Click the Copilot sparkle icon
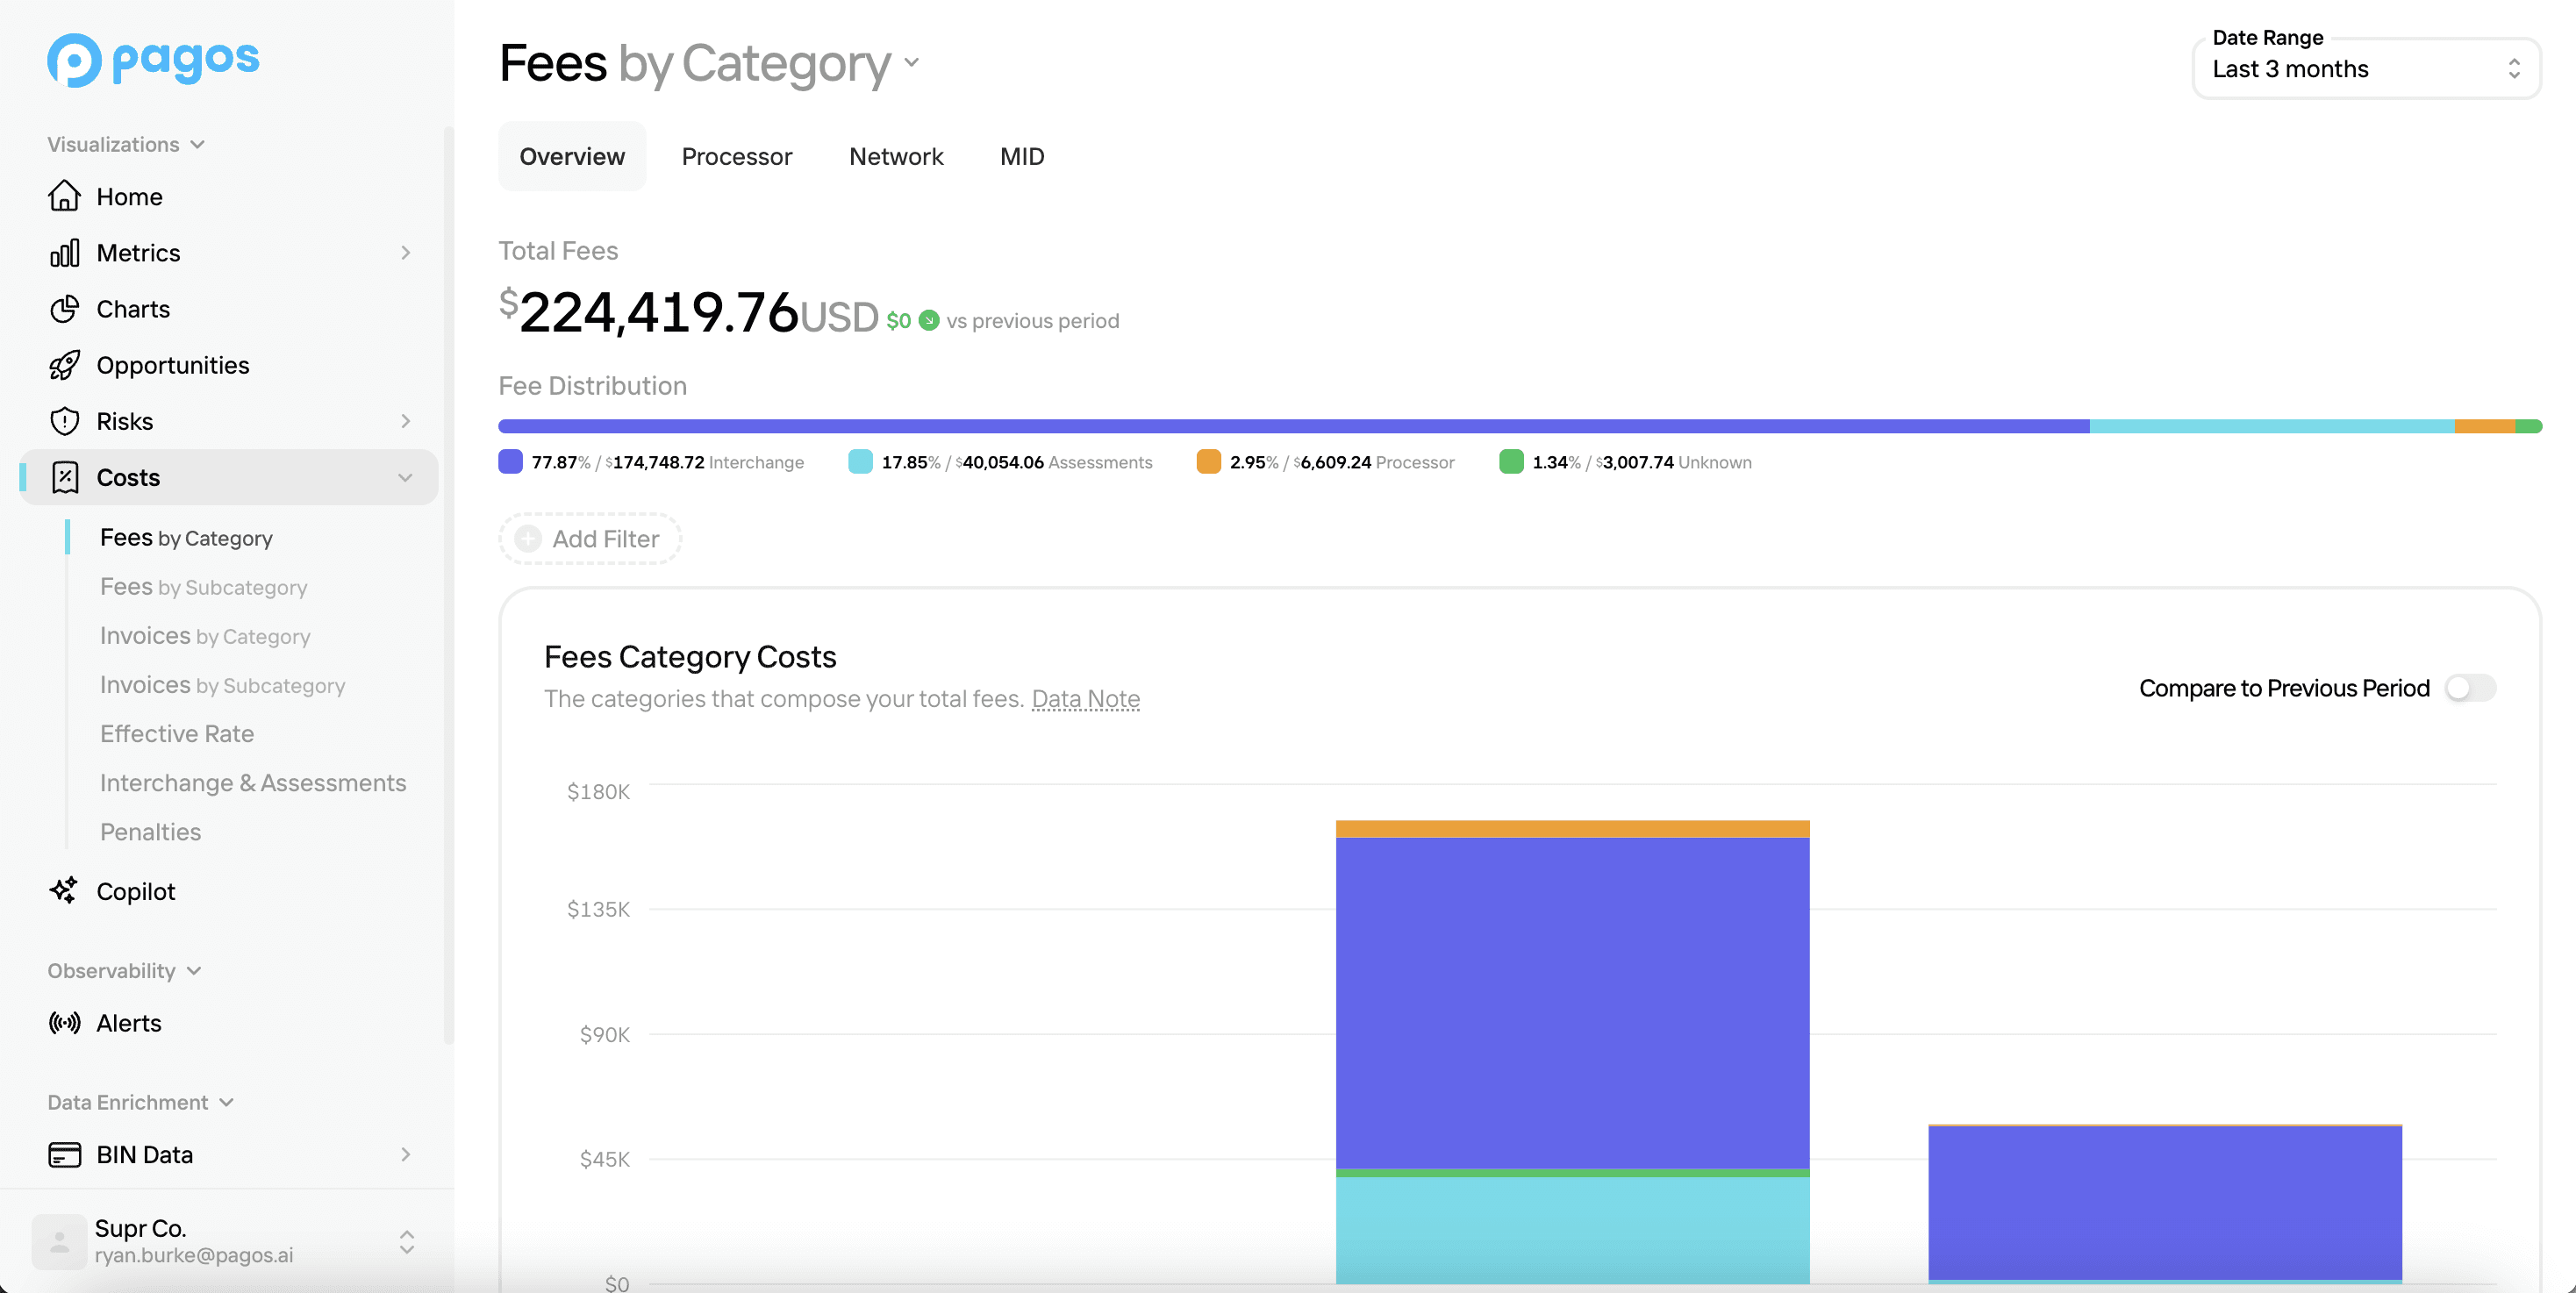The image size is (2576, 1293). (x=64, y=890)
